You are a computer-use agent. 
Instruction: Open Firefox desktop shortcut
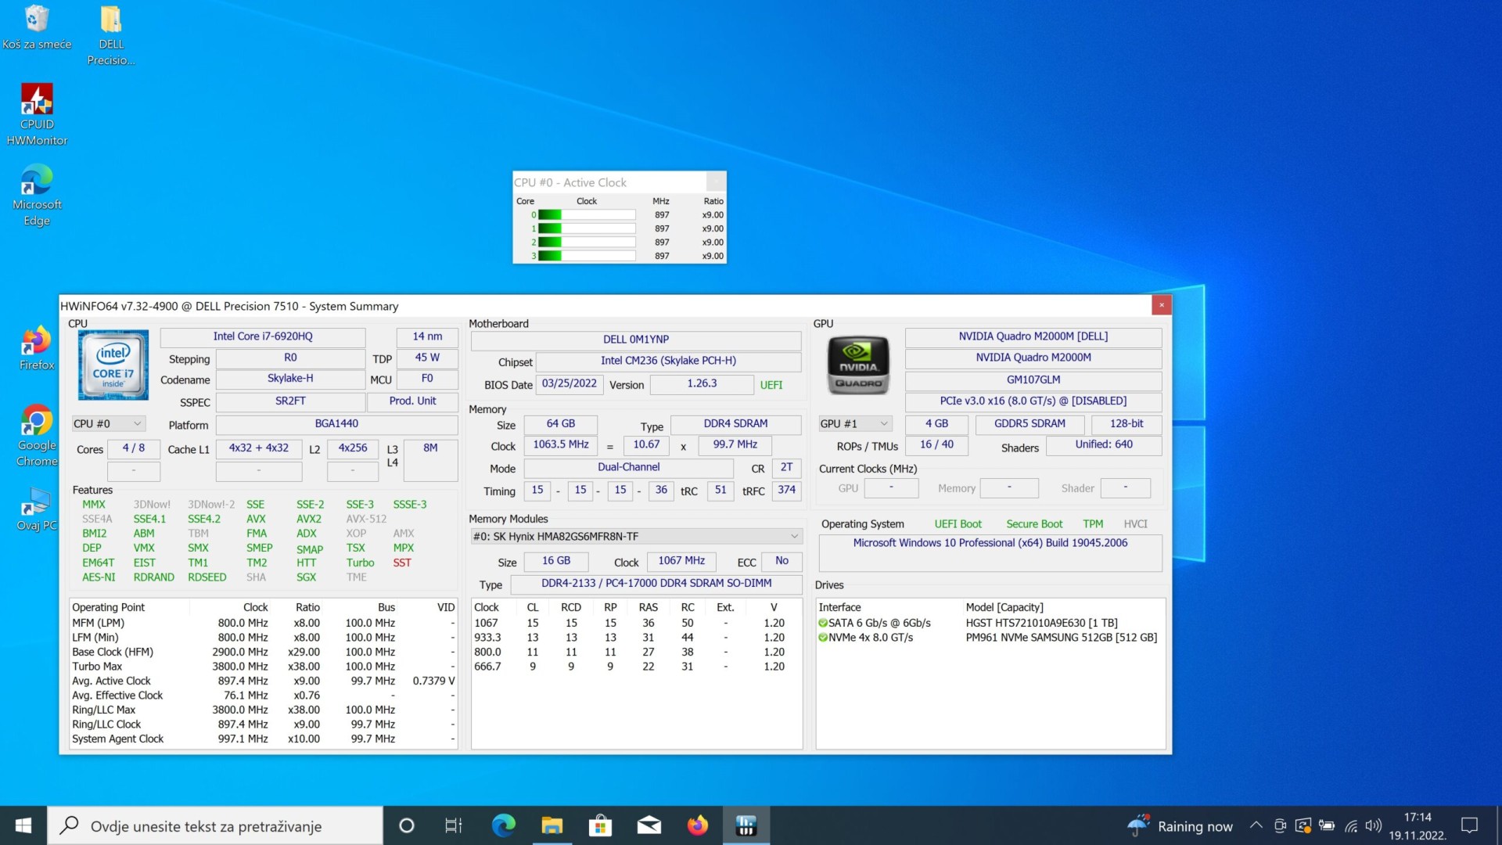pyautogui.click(x=37, y=348)
